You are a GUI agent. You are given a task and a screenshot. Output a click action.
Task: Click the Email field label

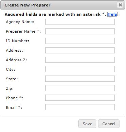click(14, 108)
